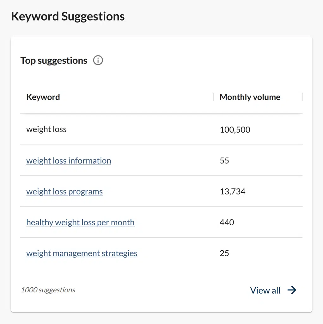Viewport: 323px width, 324px height.
Task: Open the View all suggestions link
Action: [x=265, y=290]
